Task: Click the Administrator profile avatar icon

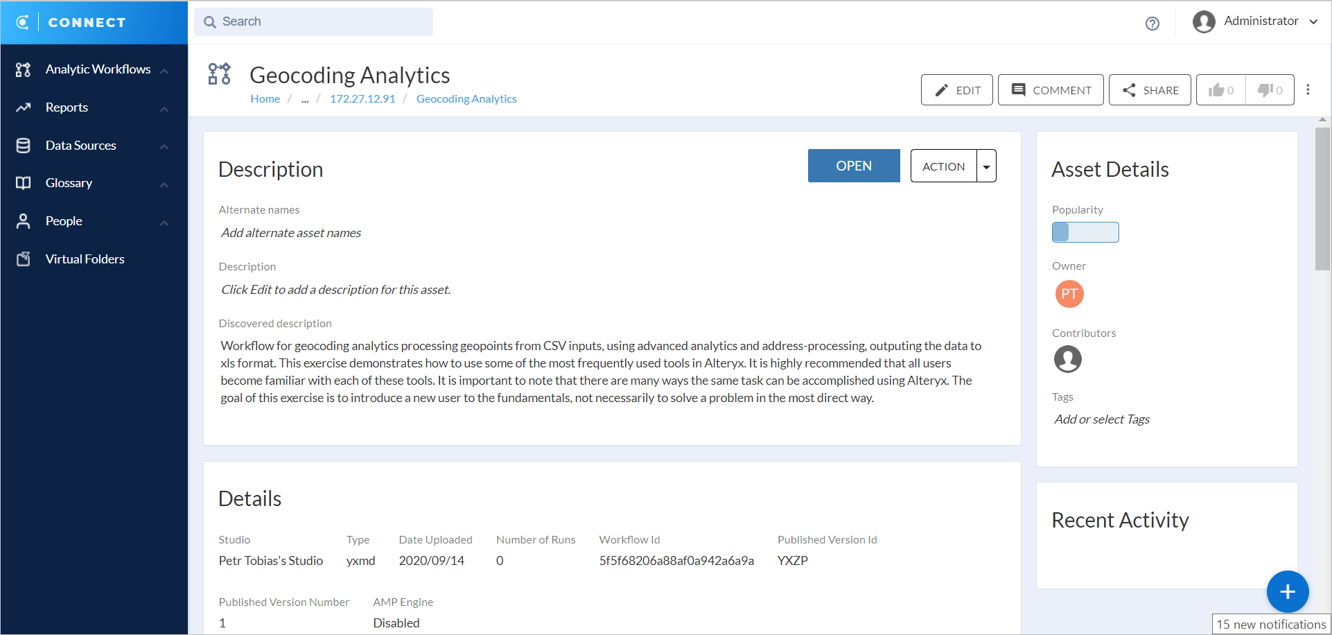Action: (x=1204, y=21)
